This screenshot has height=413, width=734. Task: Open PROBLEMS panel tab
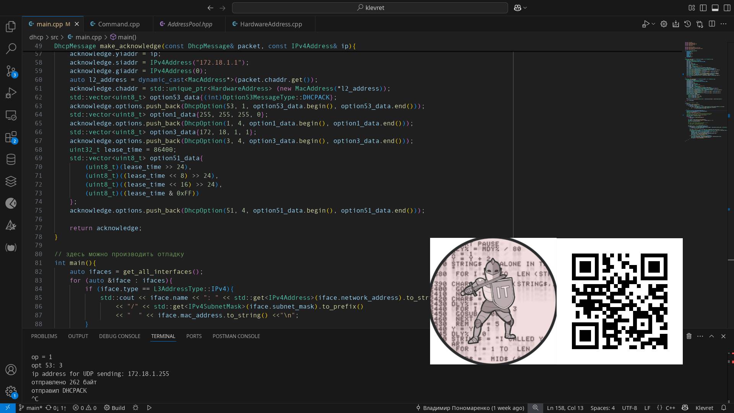[x=44, y=336]
